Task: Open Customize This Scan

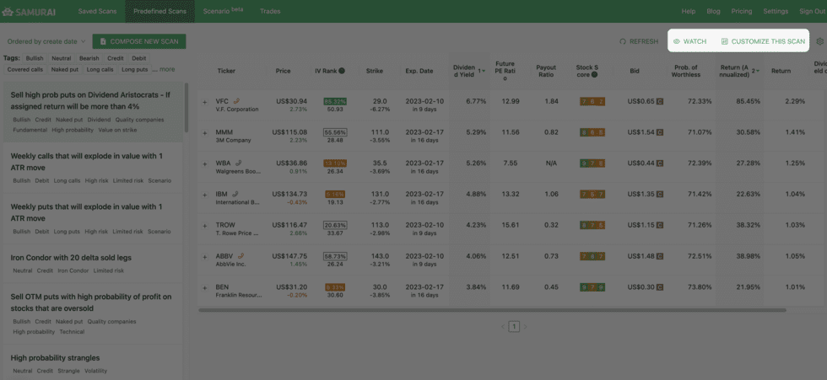Action: tap(763, 41)
